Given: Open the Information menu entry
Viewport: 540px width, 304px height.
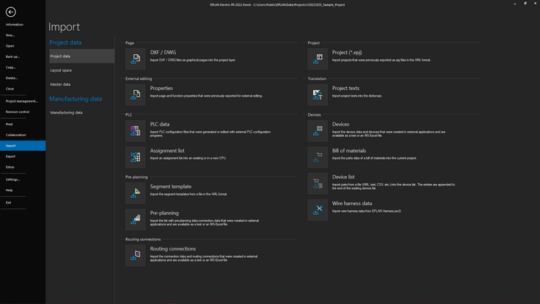Looking at the screenshot, I should point(23,24).
